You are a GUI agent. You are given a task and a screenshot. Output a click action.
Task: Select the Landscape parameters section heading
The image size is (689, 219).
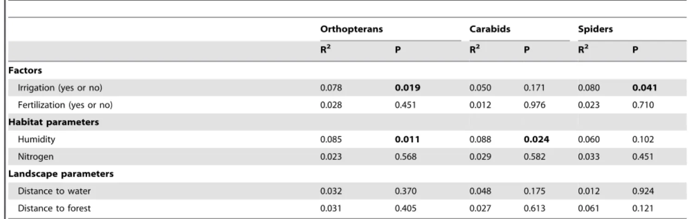[45, 175]
